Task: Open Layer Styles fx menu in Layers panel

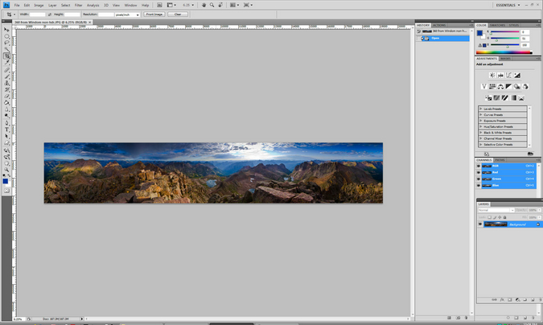Action: (x=502, y=300)
